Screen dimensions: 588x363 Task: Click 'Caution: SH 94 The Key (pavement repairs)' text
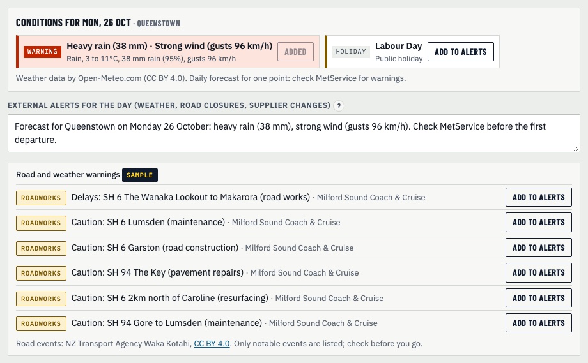click(157, 273)
